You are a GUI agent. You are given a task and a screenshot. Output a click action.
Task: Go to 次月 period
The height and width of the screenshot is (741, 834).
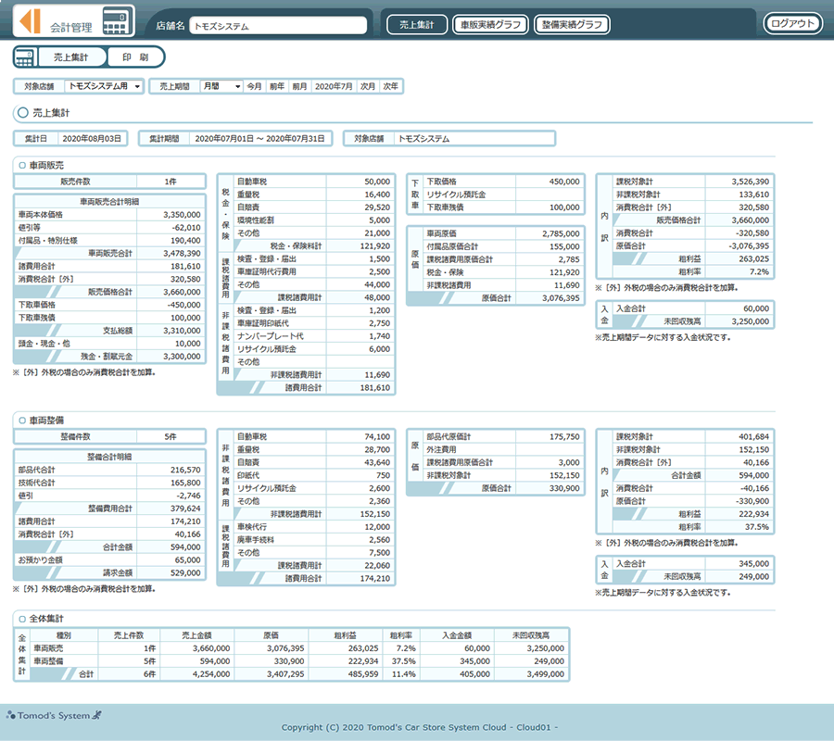368,86
